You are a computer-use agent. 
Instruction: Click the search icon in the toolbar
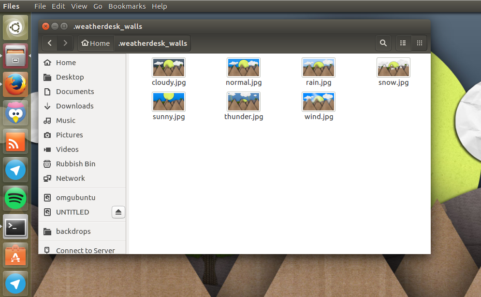click(383, 43)
